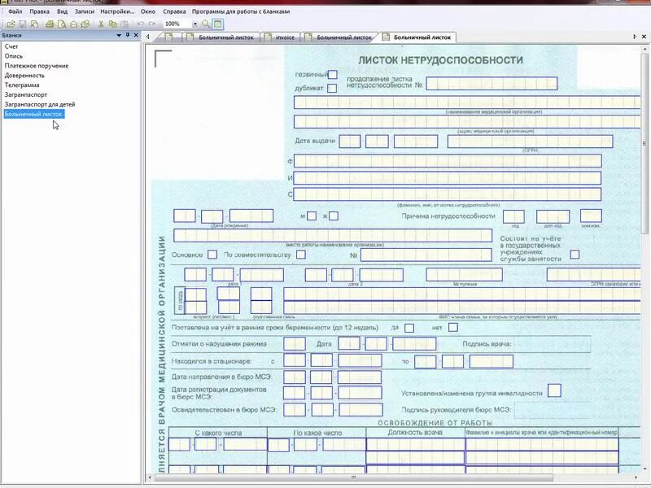The image size is (651, 488).
Task: Click the Причина нетрудоспособности код field
Action: click(x=513, y=216)
